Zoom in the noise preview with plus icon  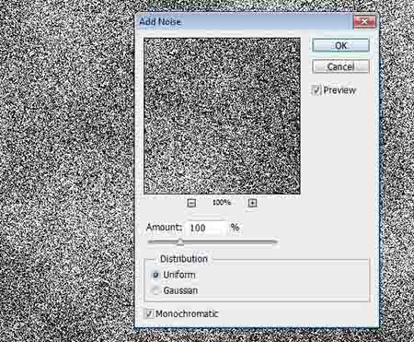click(x=252, y=203)
